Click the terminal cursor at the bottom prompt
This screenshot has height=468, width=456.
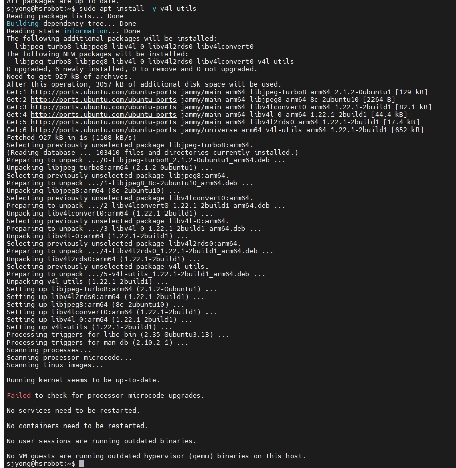[81, 464]
